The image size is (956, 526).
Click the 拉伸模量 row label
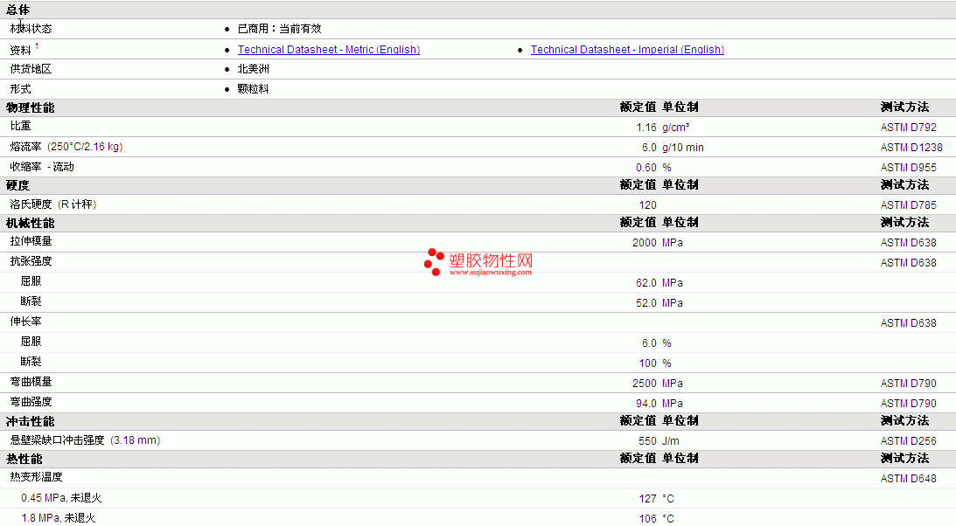(31, 241)
